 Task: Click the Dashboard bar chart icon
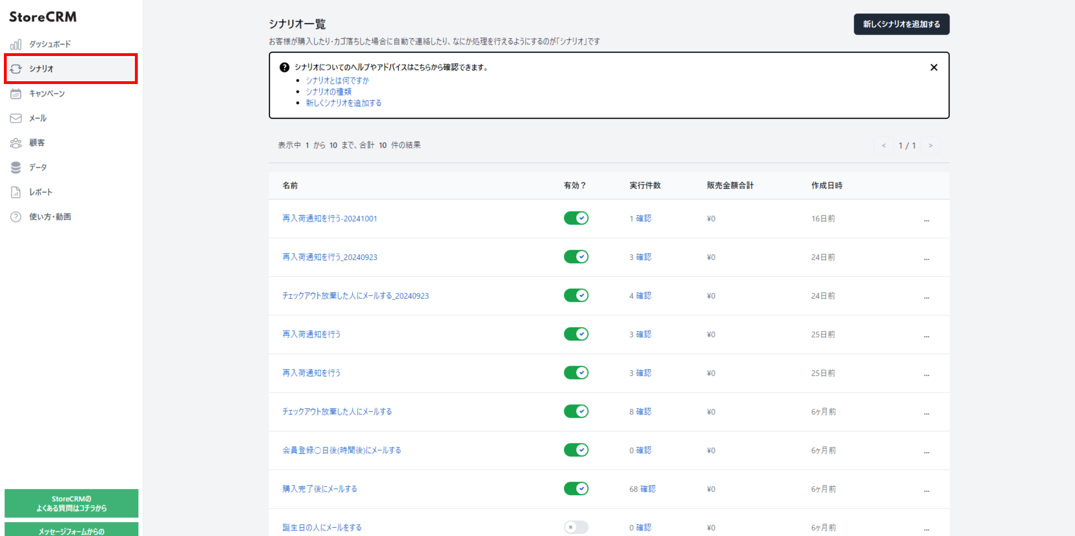[x=16, y=44]
